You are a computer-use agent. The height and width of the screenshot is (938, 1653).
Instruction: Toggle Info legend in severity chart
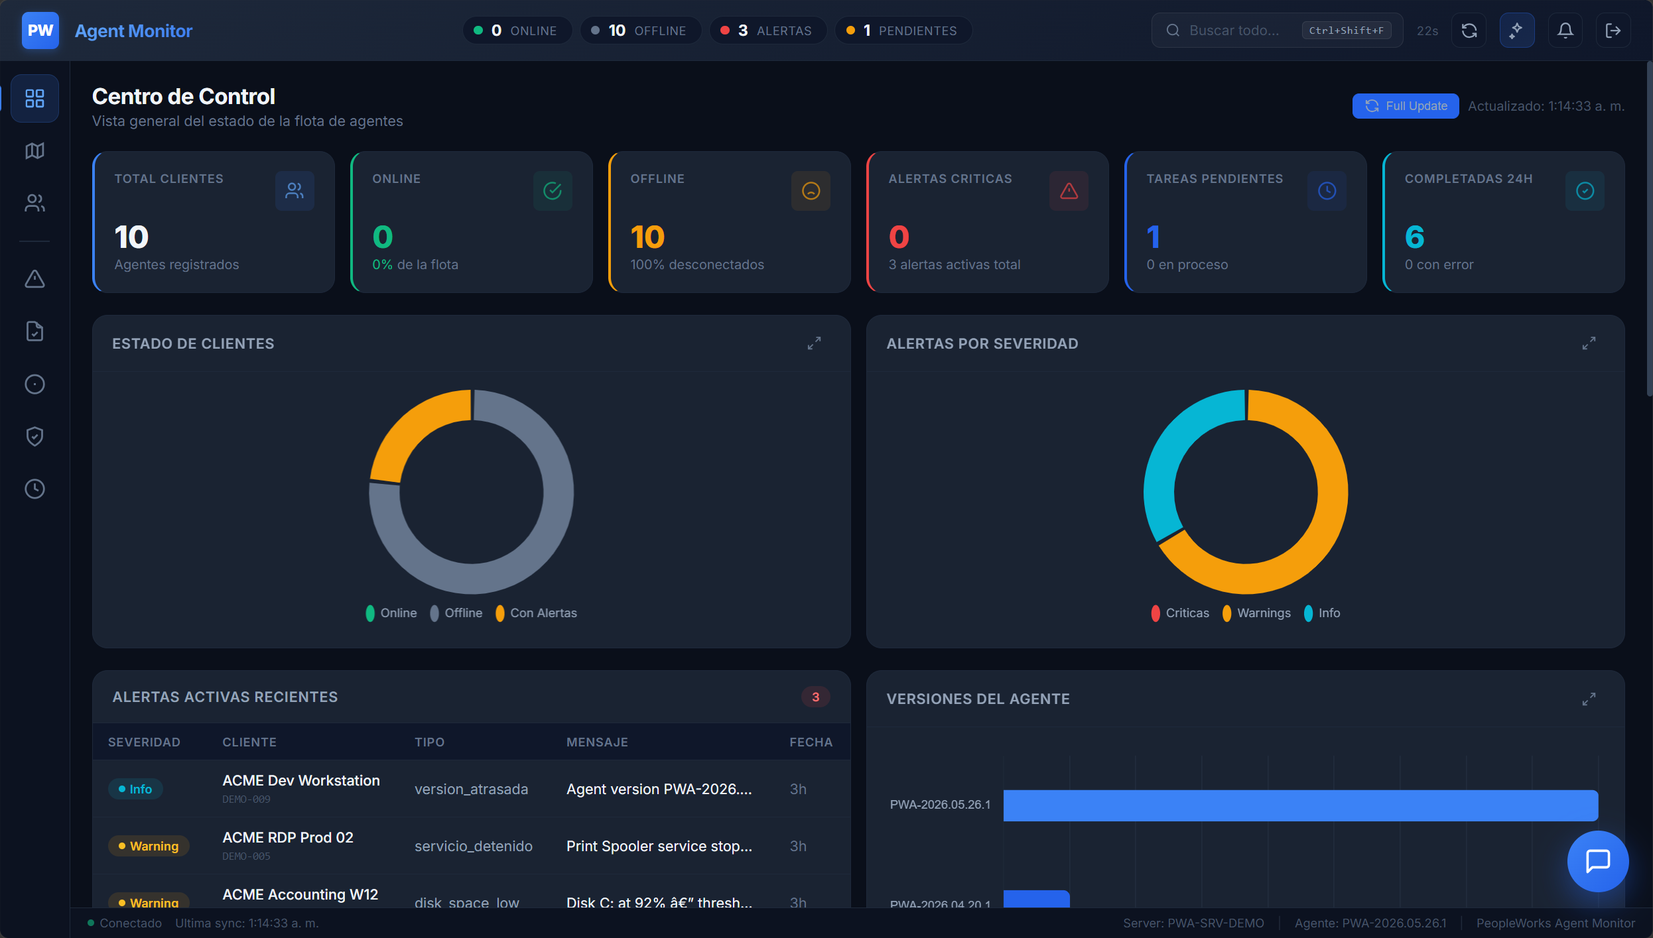pyautogui.click(x=1322, y=613)
